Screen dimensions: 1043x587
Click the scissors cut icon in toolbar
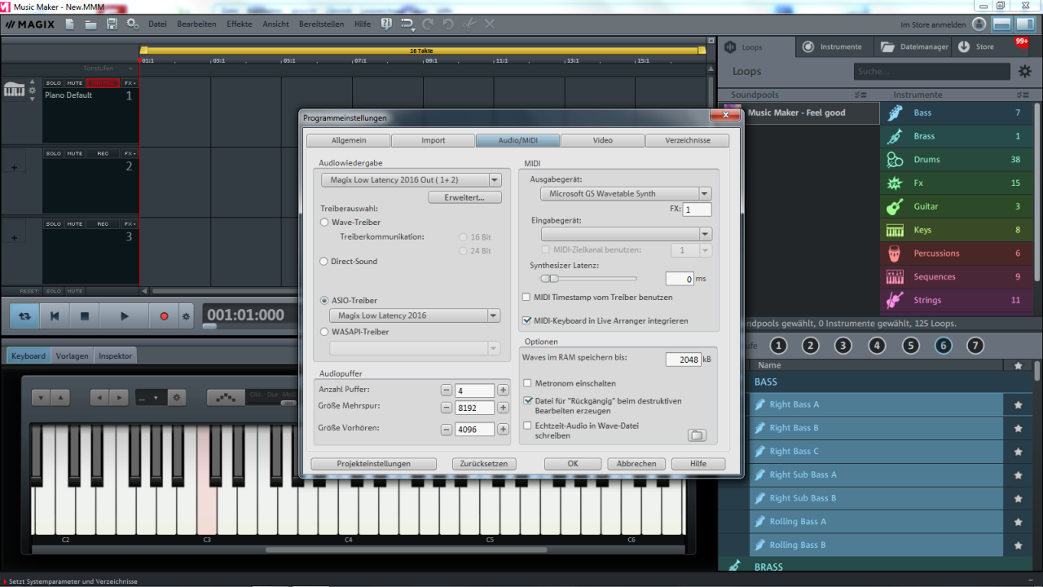(469, 24)
